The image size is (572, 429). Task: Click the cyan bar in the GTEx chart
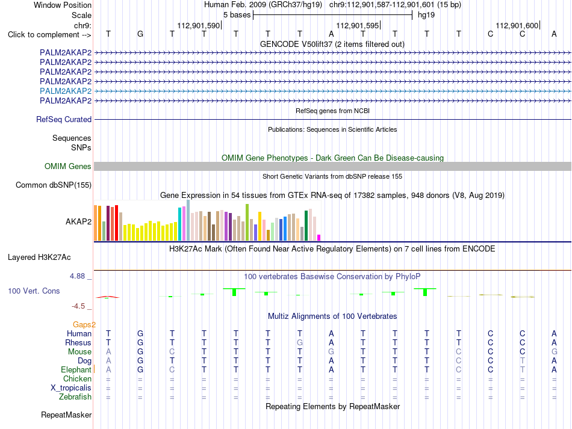click(179, 224)
